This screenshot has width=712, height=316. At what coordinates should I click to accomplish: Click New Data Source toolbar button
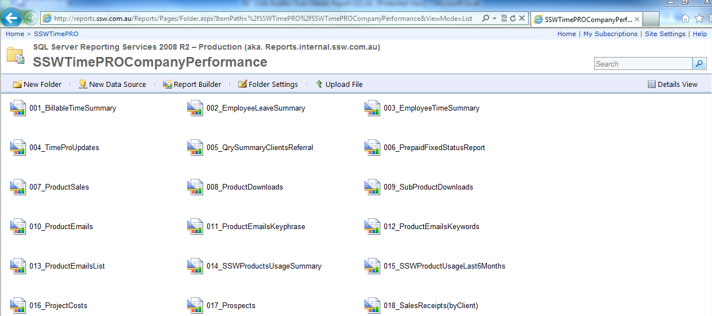[112, 84]
